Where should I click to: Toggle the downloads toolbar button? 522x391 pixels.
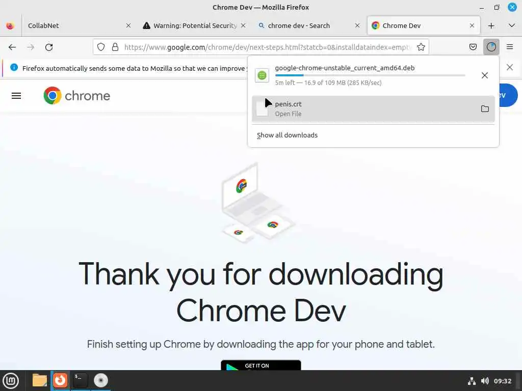491,47
